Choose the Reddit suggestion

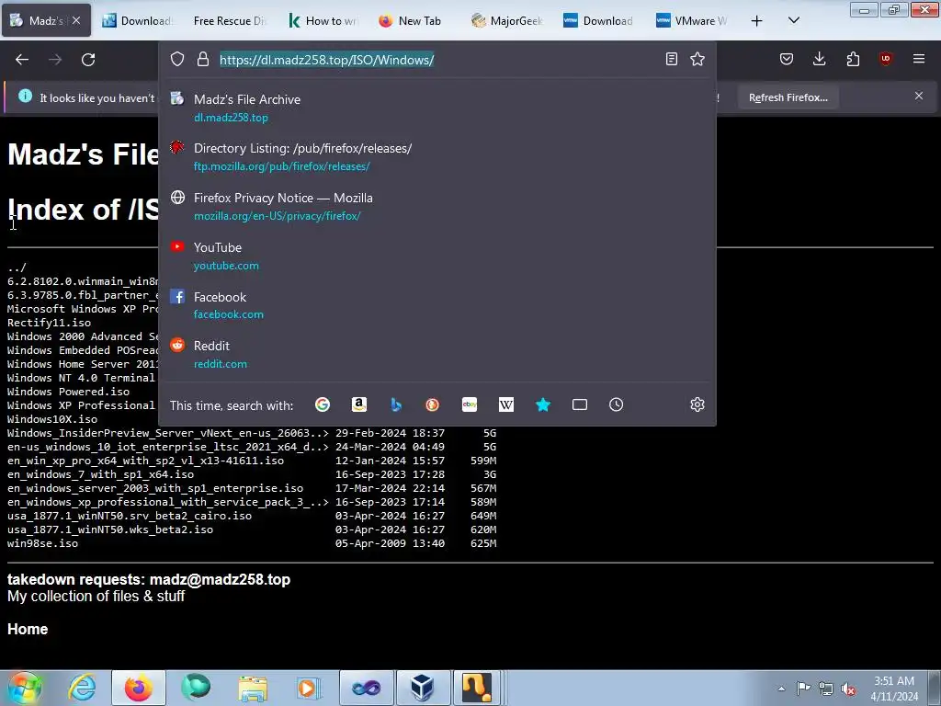tap(436, 354)
